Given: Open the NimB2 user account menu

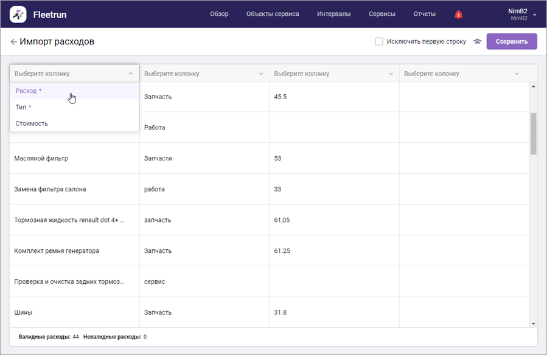Looking at the screenshot, I should tap(521, 14).
